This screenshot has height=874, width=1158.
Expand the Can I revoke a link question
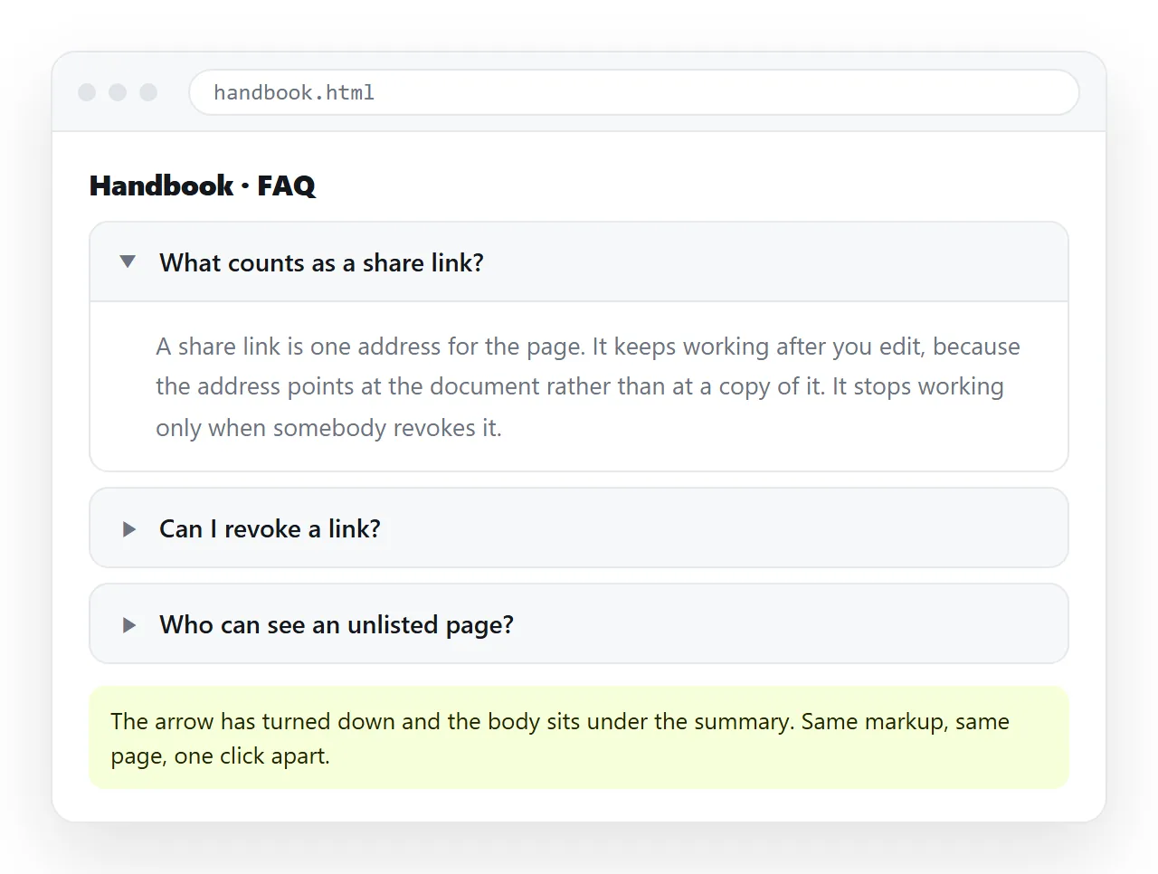579,528
